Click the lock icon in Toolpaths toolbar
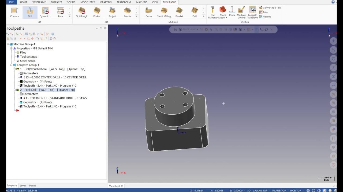The image size is (343, 192). coord(8,39)
